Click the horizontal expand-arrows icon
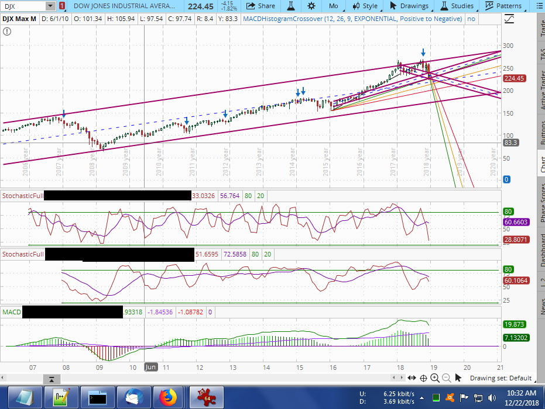545x409 pixels. (413, 378)
